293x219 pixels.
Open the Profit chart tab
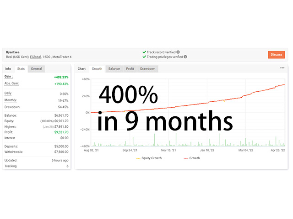[130, 69]
